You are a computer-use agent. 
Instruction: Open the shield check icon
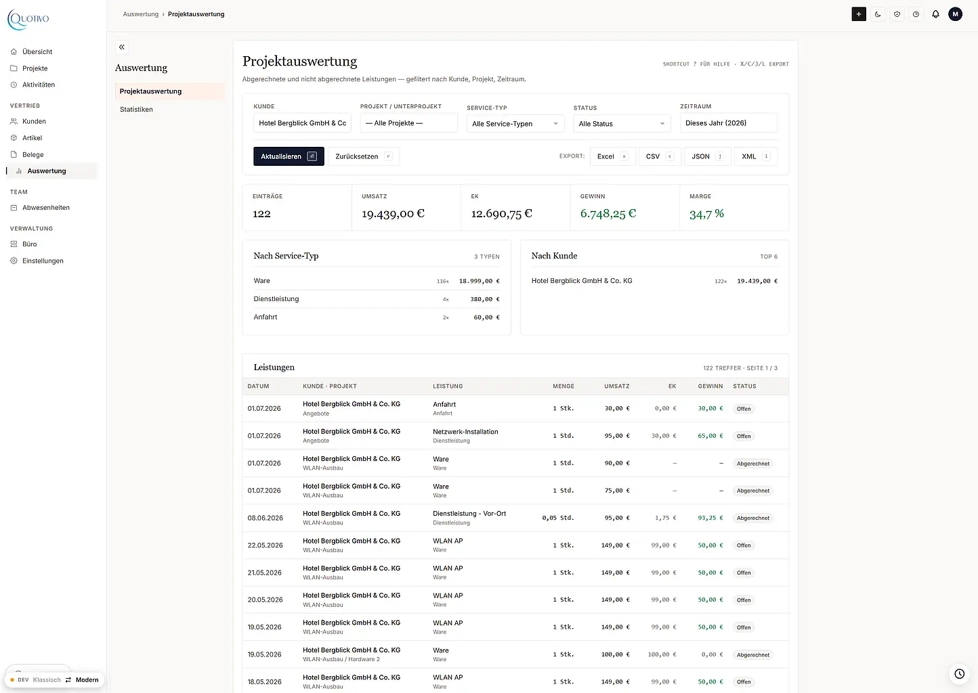pyautogui.click(x=897, y=14)
